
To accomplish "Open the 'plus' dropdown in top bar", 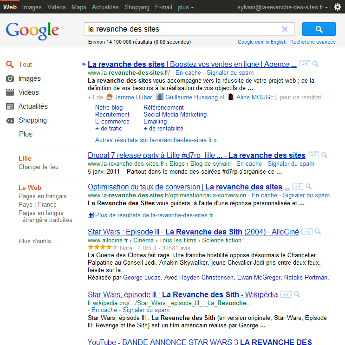I will tap(186, 7).
